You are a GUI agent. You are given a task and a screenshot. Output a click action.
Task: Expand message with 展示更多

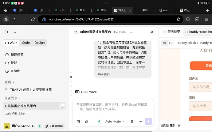click(104, 74)
